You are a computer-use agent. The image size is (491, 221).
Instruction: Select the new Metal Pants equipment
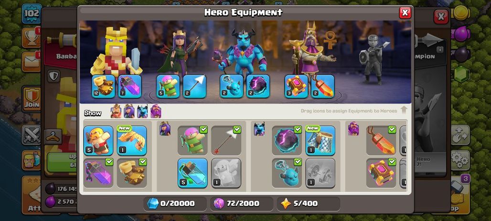[320, 140]
